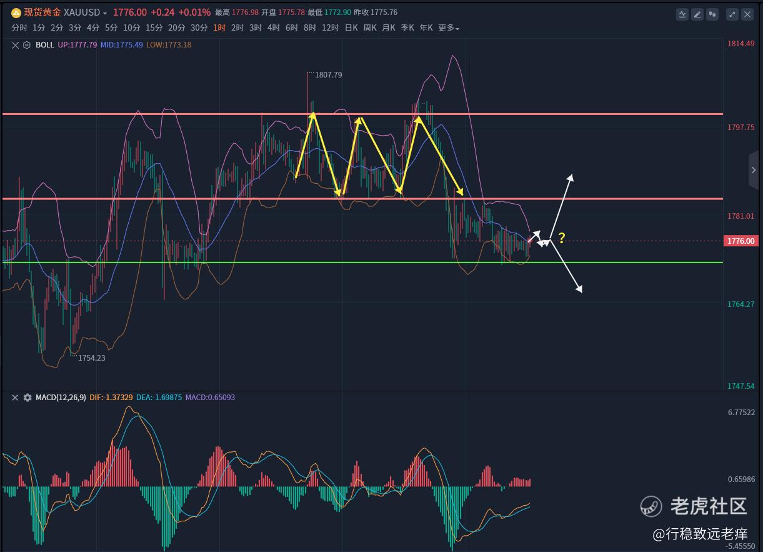763x552 pixels.
Task: Select the 分时 timeframe
Action: click(x=19, y=28)
